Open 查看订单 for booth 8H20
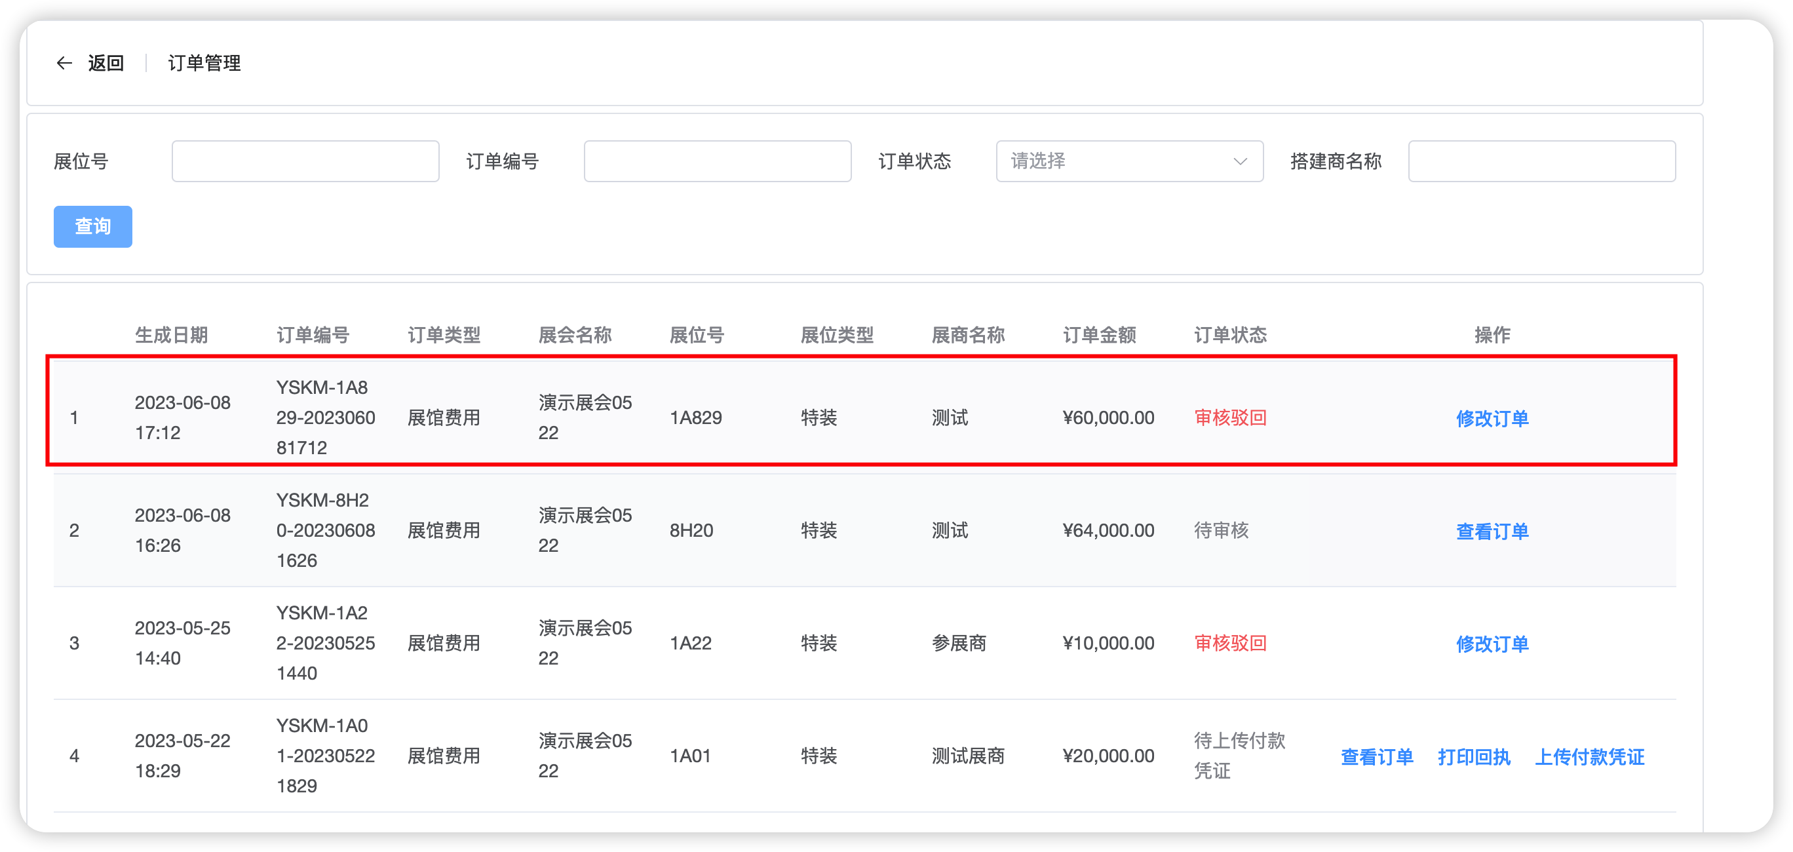Viewport: 1793px width, 852px height. tap(1492, 531)
